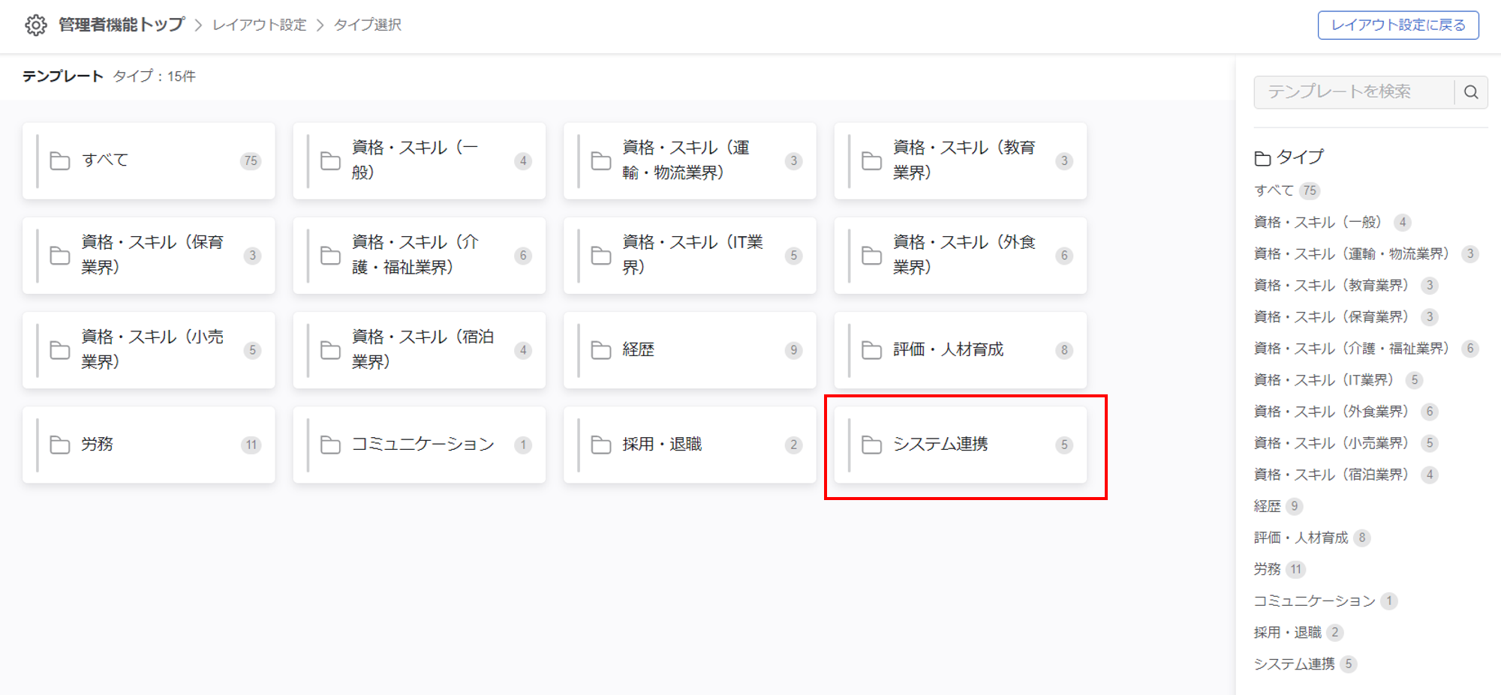Click the folder icon on 経歴 card
The height and width of the screenshot is (695, 1501).
(602, 349)
